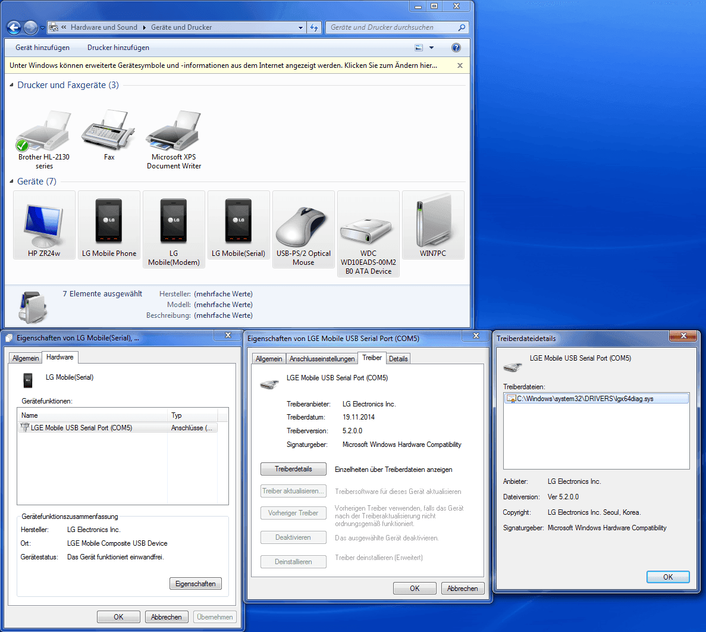Select the Microsoft XPS Document Writer icon
Viewport: 706px width, 632px height.
pyautogui.click(x=173, y=130)
